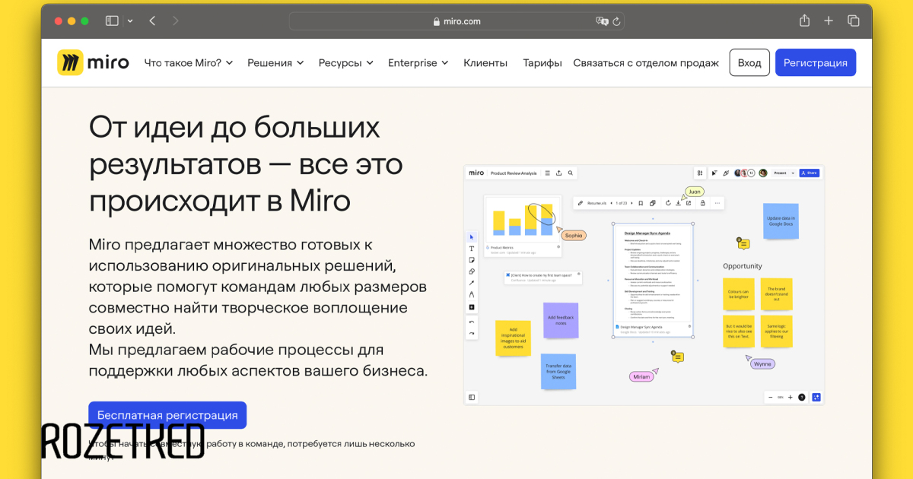Viewport: 913px width, 479px height.
Task: Open a new tab with plus icon
Action: [829, 21]
